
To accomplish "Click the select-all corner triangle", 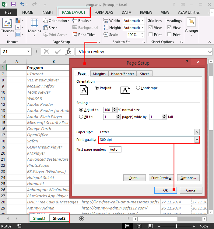I will 4,62.
